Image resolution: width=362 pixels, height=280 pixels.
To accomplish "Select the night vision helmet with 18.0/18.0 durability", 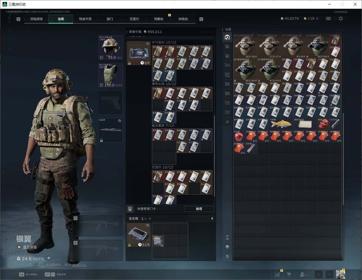I will point(245,46).
